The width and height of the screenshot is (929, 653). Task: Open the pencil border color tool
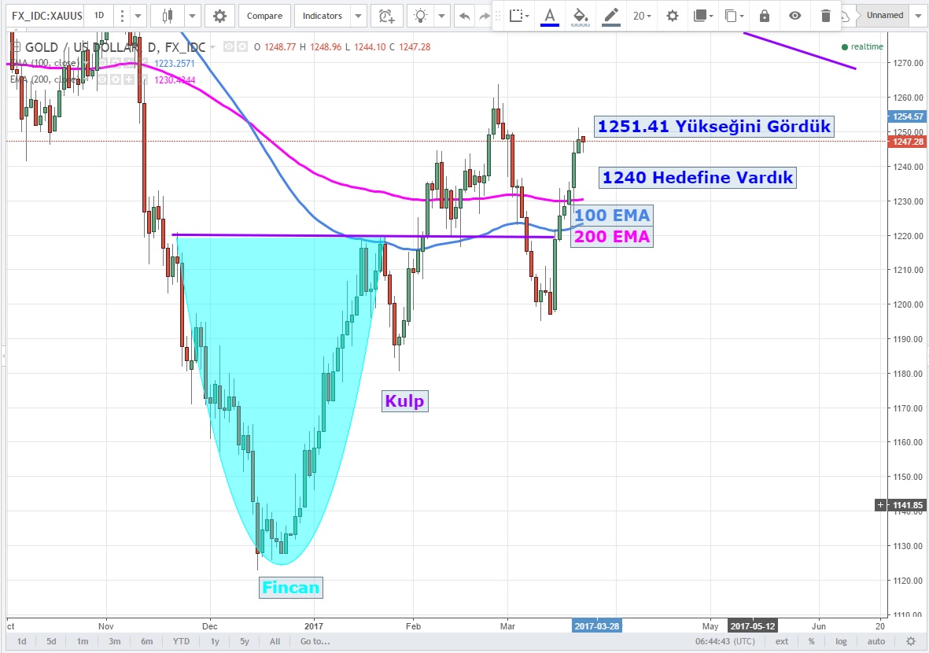tap(609, 16)
